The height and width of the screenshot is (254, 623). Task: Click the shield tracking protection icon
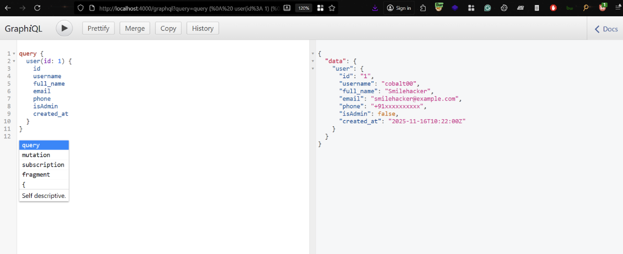(80, 8)
